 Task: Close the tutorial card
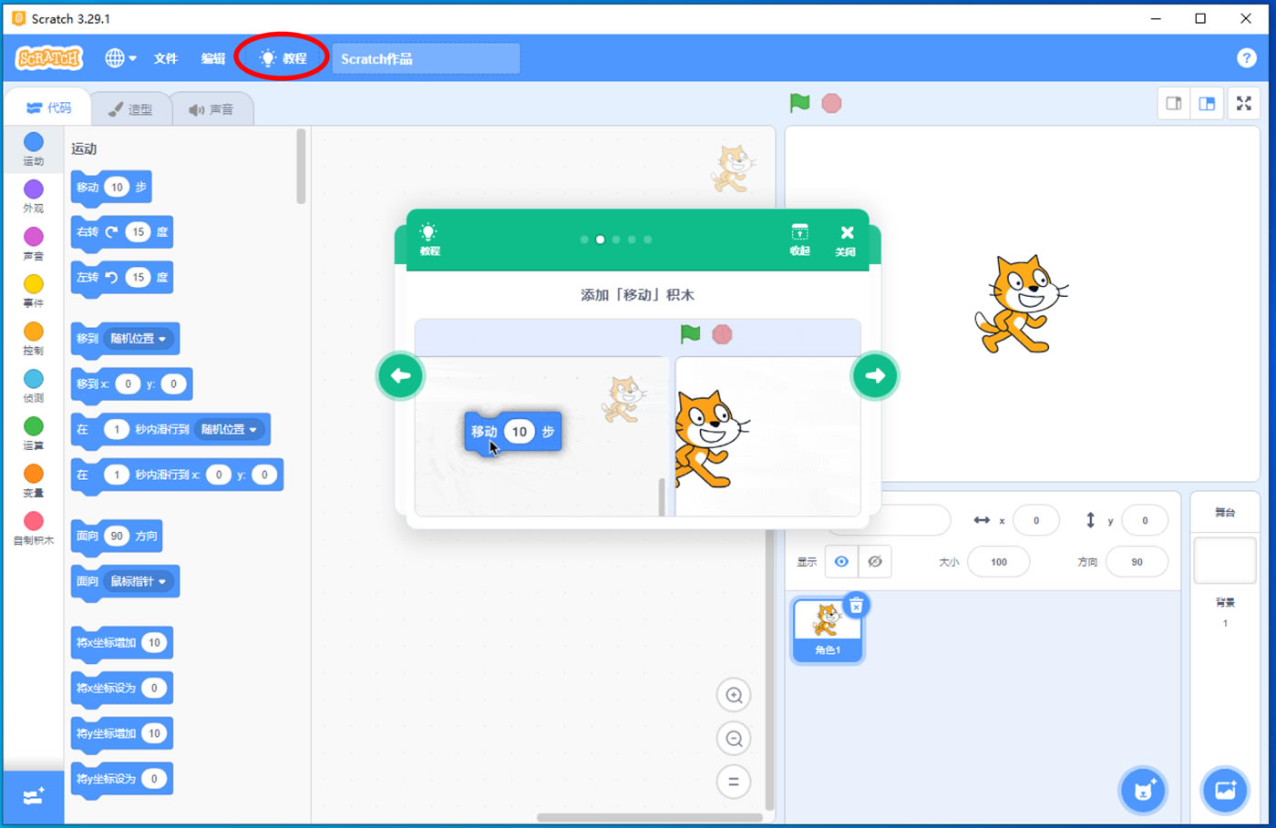(846, 240)
